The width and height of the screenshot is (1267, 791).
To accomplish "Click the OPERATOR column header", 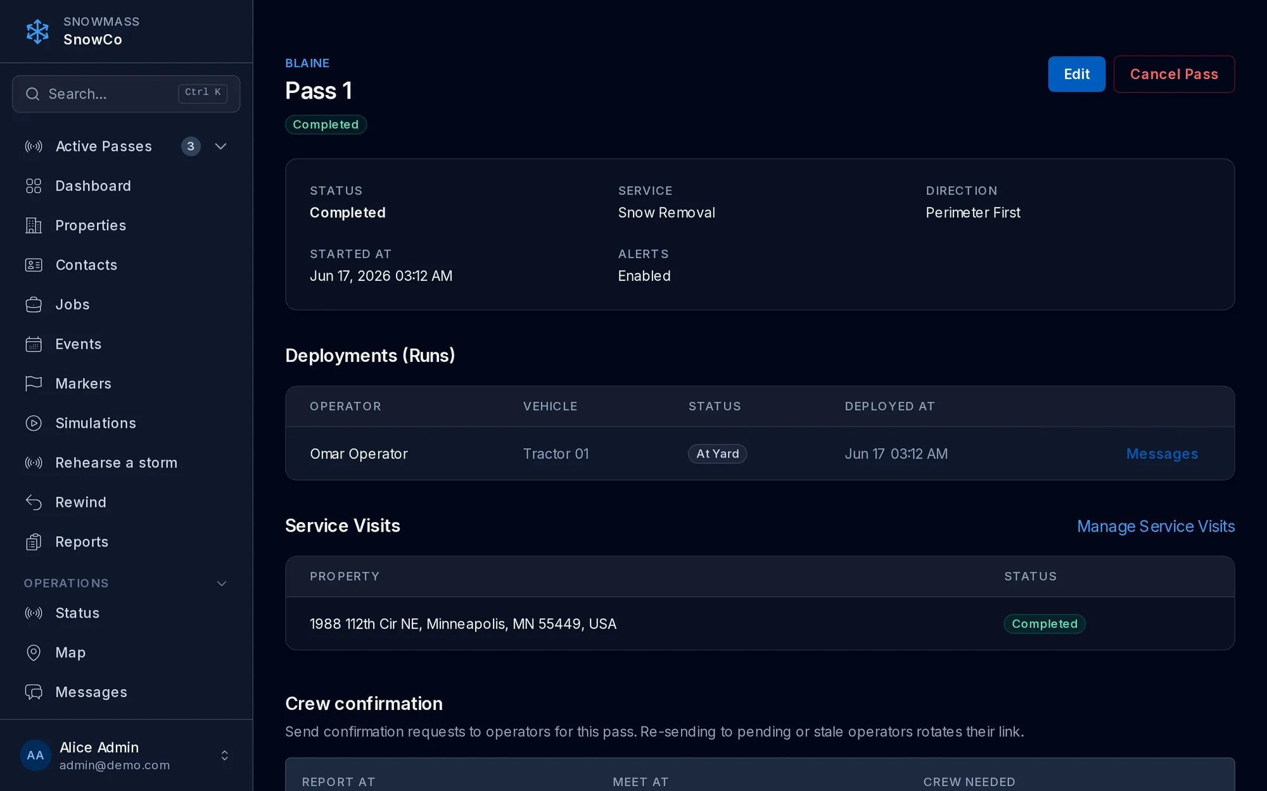I will (345, 406).
